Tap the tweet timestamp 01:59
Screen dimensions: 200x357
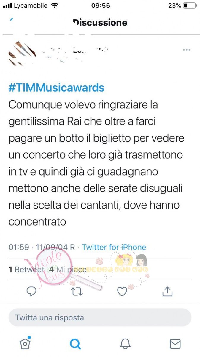[19, 247]
